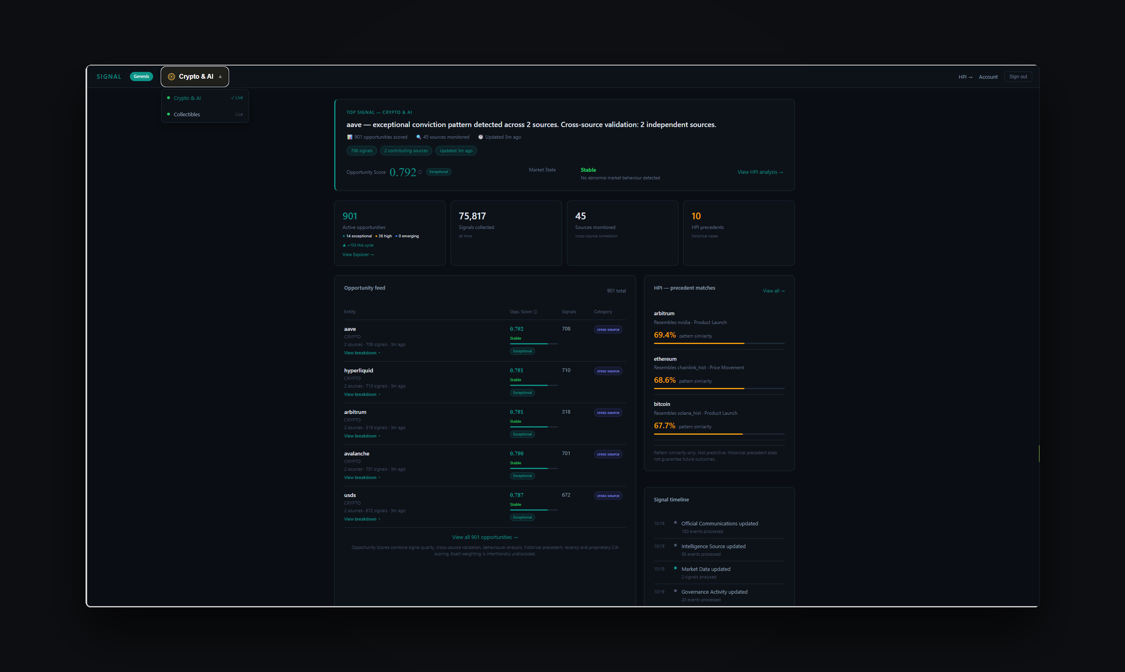Select Crypto & AI in the dropdown list
The height and width of the screenshot is (672, 1125).
tap(205, 98)
